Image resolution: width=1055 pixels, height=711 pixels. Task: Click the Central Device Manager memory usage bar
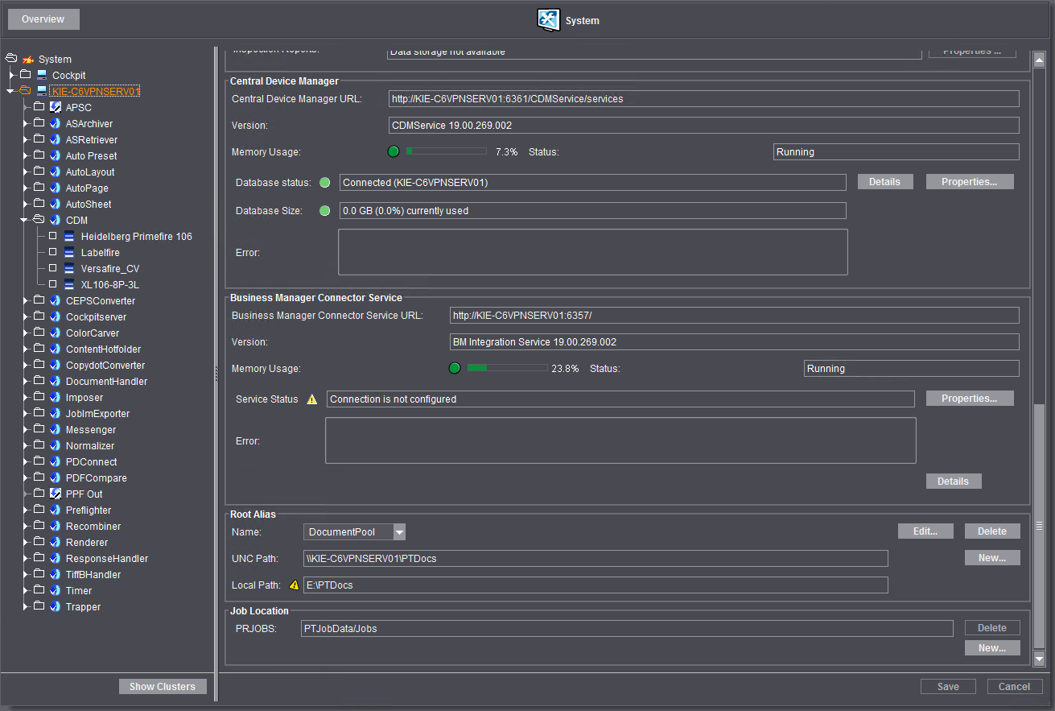446,151
